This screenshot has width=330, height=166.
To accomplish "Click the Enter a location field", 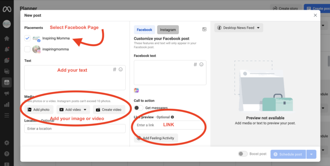I will pos(75,129).
